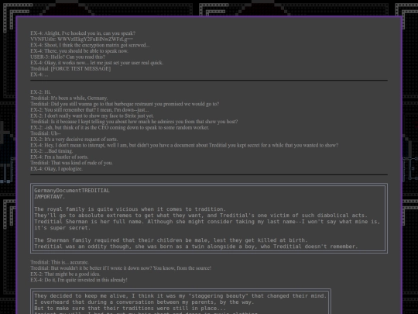The image size is (418, 314).
Task: Click the line 'from the source!'
Action: tap(121, 268)
